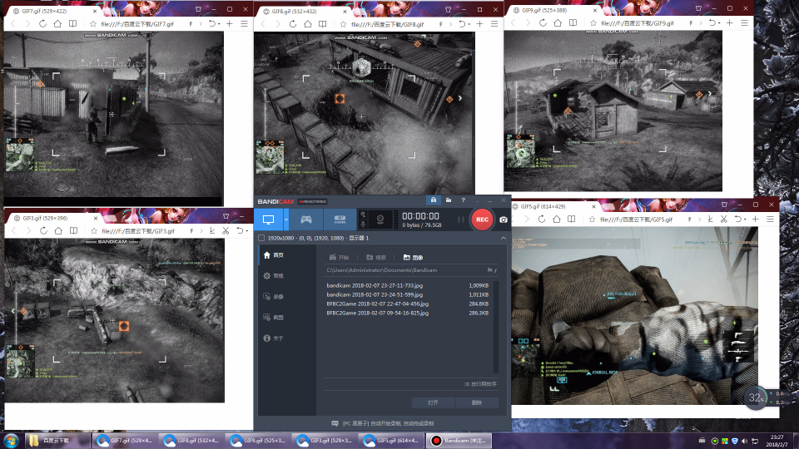Select screen recording mode in Bandicam

tap(269, 220)
